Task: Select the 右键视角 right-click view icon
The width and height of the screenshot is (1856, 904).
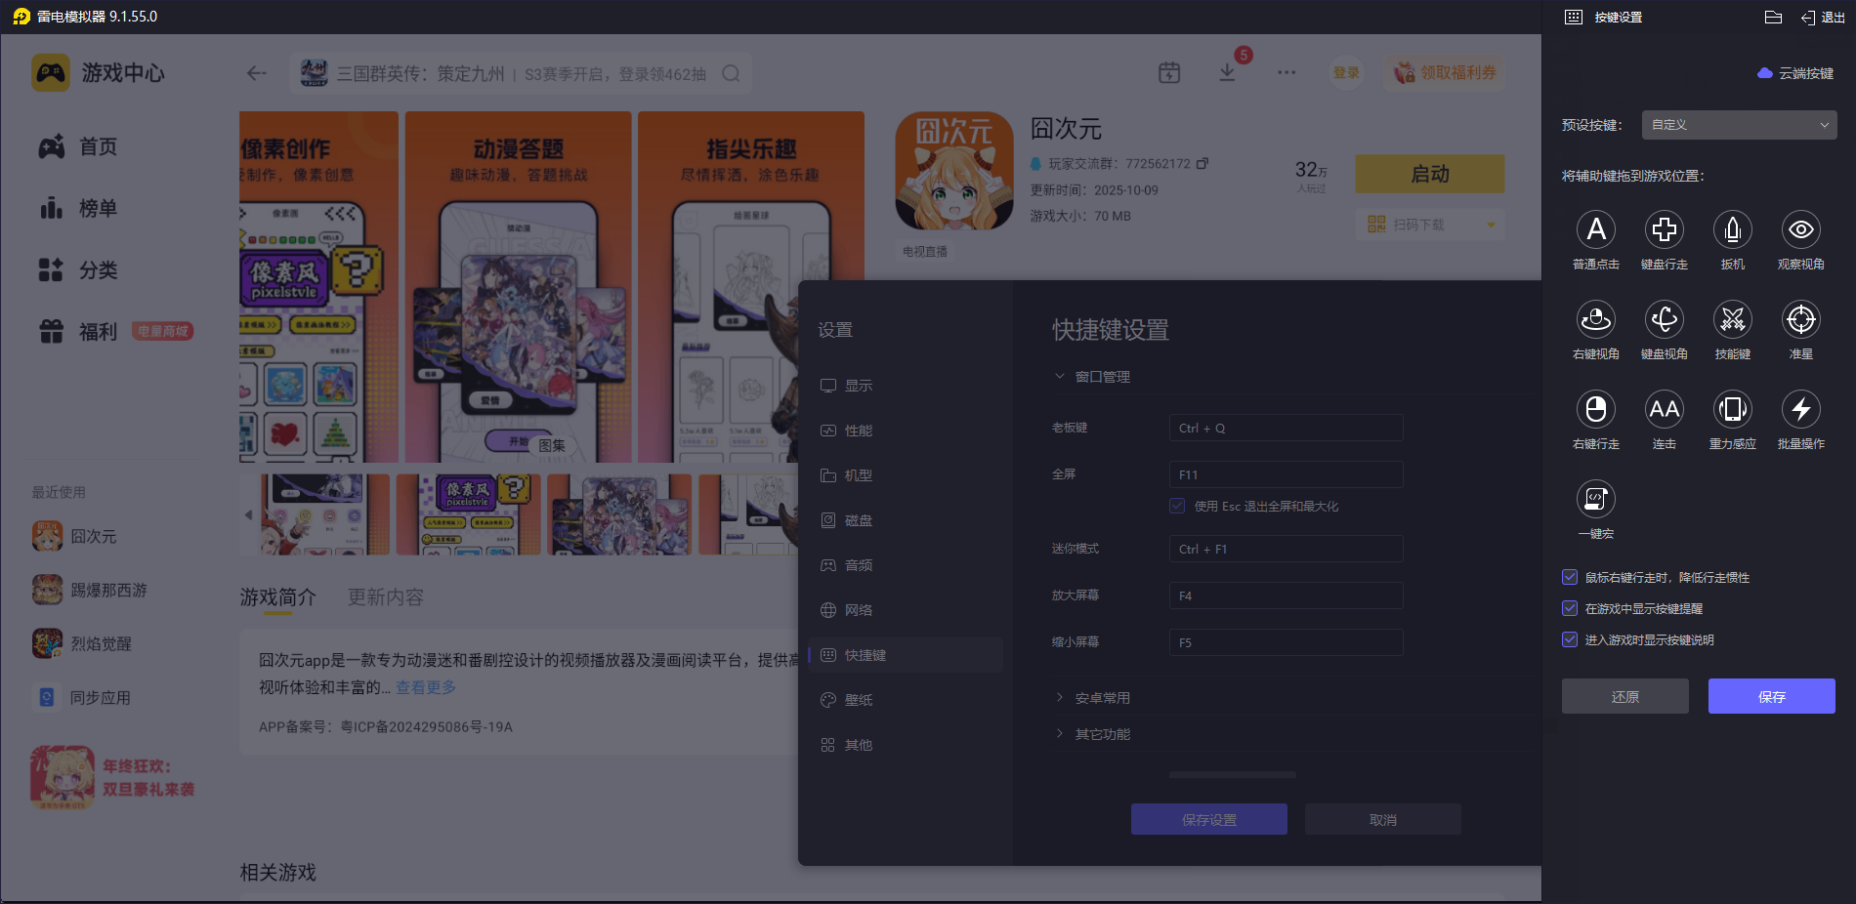Action: [x=1596, y=320]
